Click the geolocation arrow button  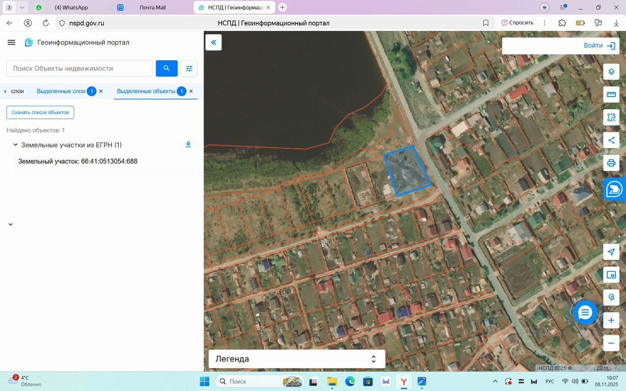(x=611, y=252)
